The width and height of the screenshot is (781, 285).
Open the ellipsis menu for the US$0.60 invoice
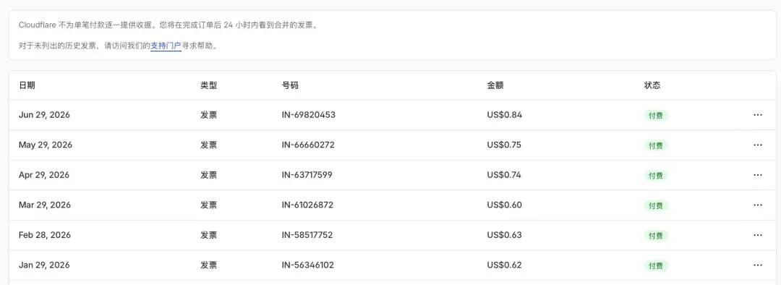(x=758, y=205)
